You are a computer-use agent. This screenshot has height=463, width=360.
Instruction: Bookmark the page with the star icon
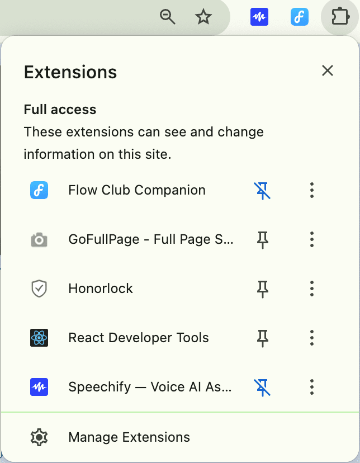203,17
